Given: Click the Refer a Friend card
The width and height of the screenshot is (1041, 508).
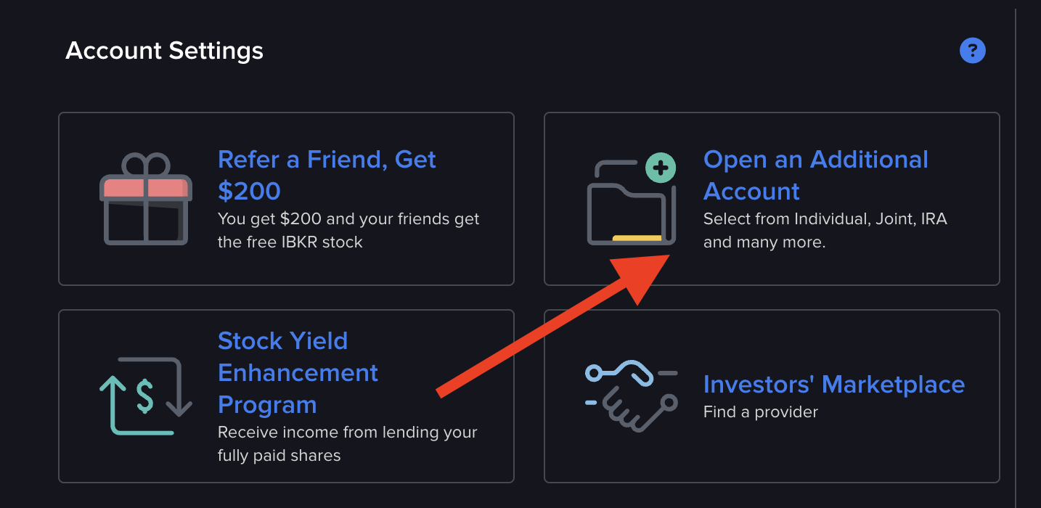Looking at the screenshot, I should [286, 198].
